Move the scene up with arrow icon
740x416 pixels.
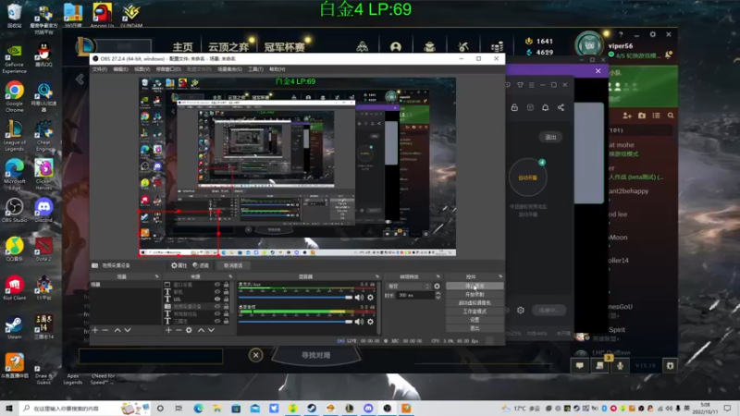[117, 330]
